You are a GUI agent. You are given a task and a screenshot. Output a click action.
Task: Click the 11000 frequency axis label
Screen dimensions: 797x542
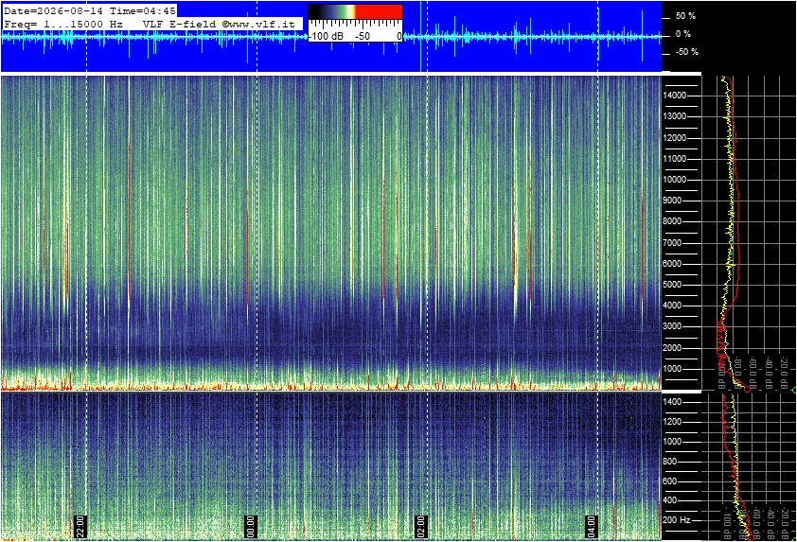tap(675, 159)
